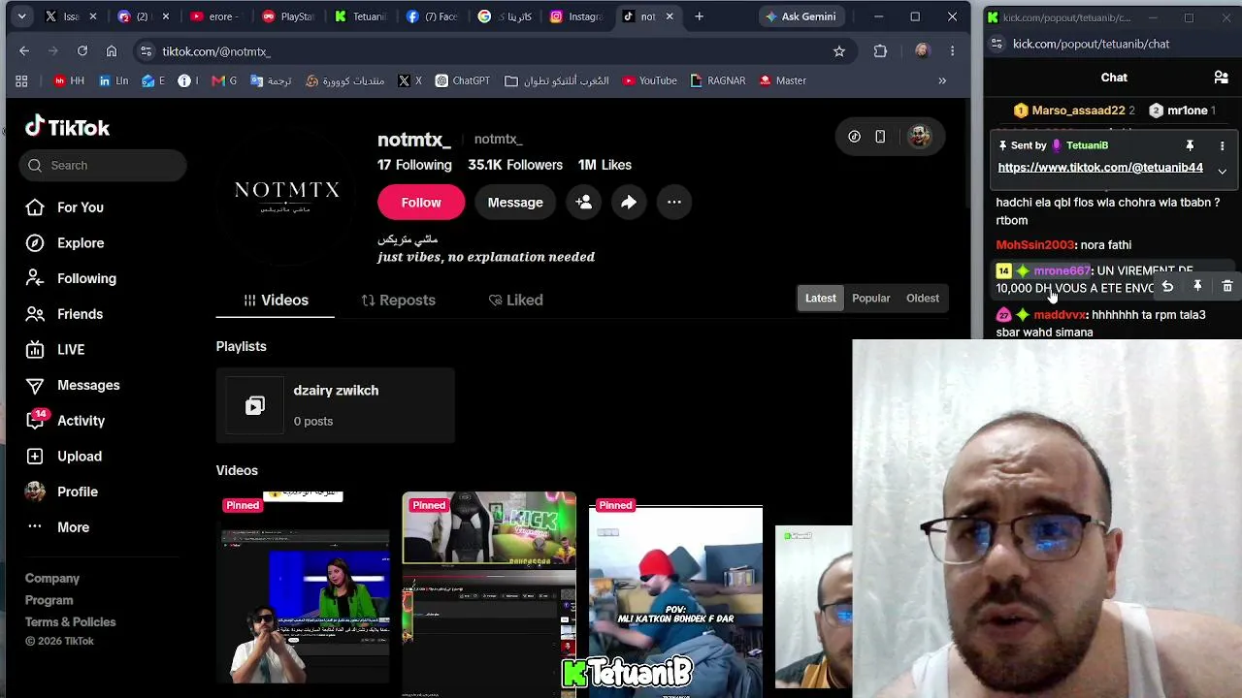Delete mrone667's chat message
The image size is (1242, 698).
pyautogui.click(x=1227, y=287)
